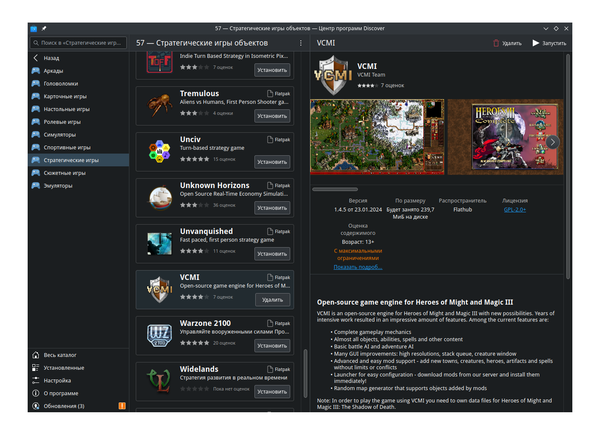This screenshot has width=600, height=445.
Task: Select Карточные игры category
Action: [x=78, y=96]
